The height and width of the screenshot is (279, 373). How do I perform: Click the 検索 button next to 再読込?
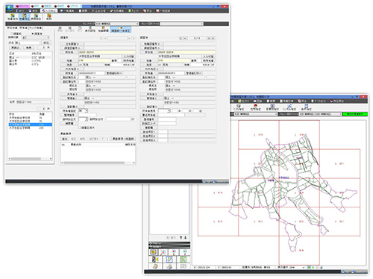(29, 47)
